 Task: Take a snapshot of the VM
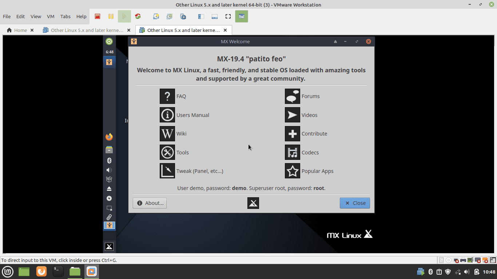pos(156,16)
